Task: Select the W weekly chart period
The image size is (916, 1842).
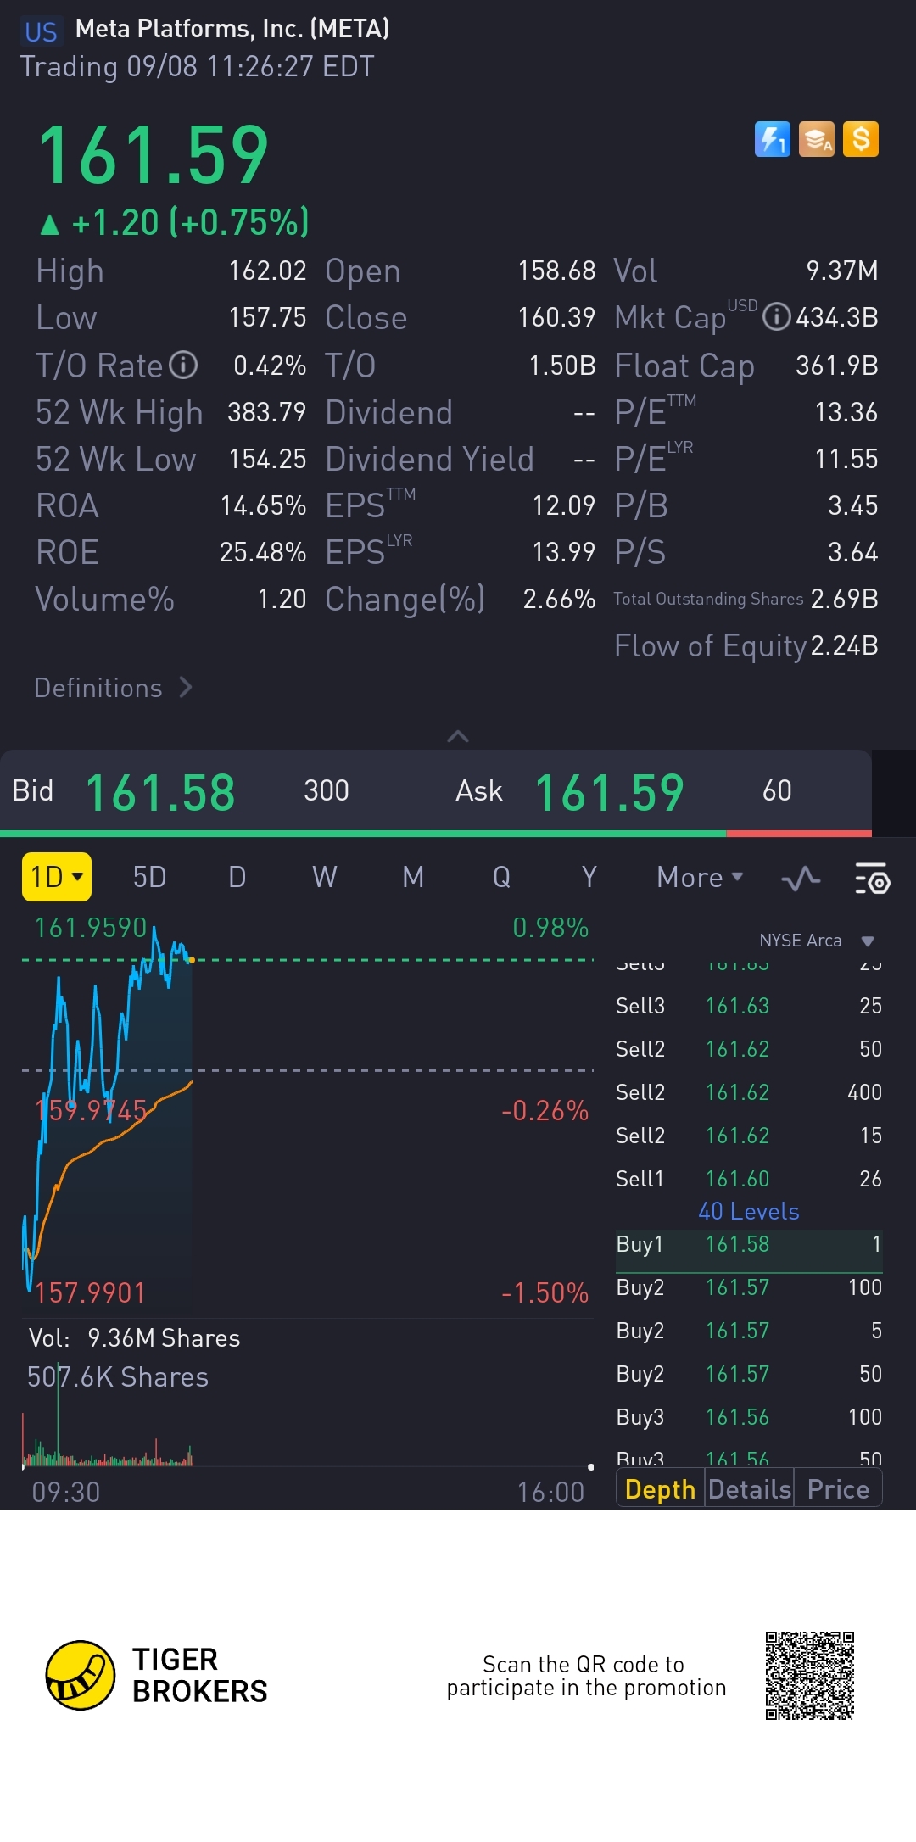Action: pyautogui.click(x=325, y=877)
